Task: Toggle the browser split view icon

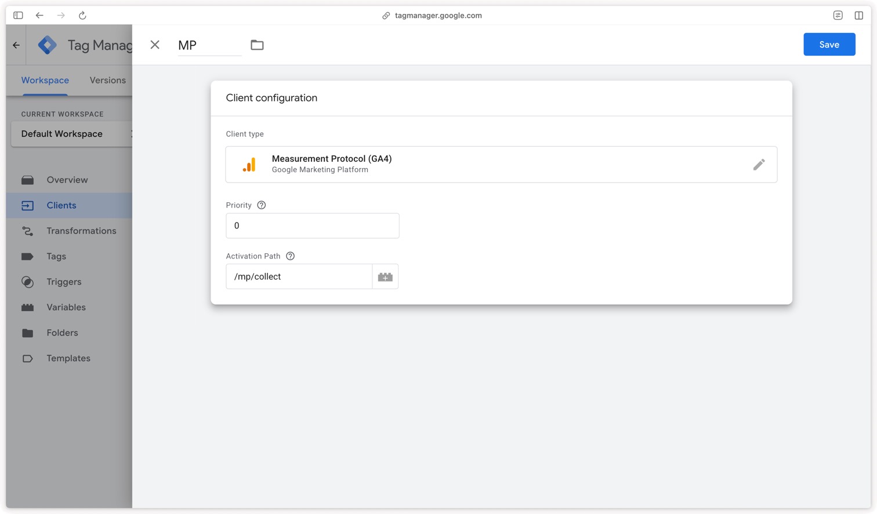Action: coord(859,15)
